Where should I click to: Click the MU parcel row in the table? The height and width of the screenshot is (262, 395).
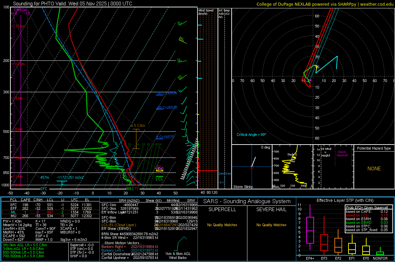click(x=51, y=216)
